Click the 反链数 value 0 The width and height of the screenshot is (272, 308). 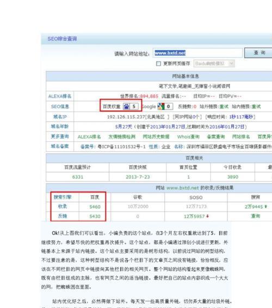pos(195,107)
